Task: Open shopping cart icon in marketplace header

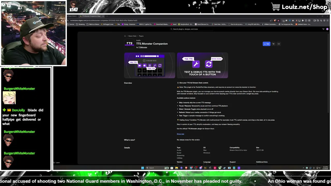Action: (x=323, y=29)
